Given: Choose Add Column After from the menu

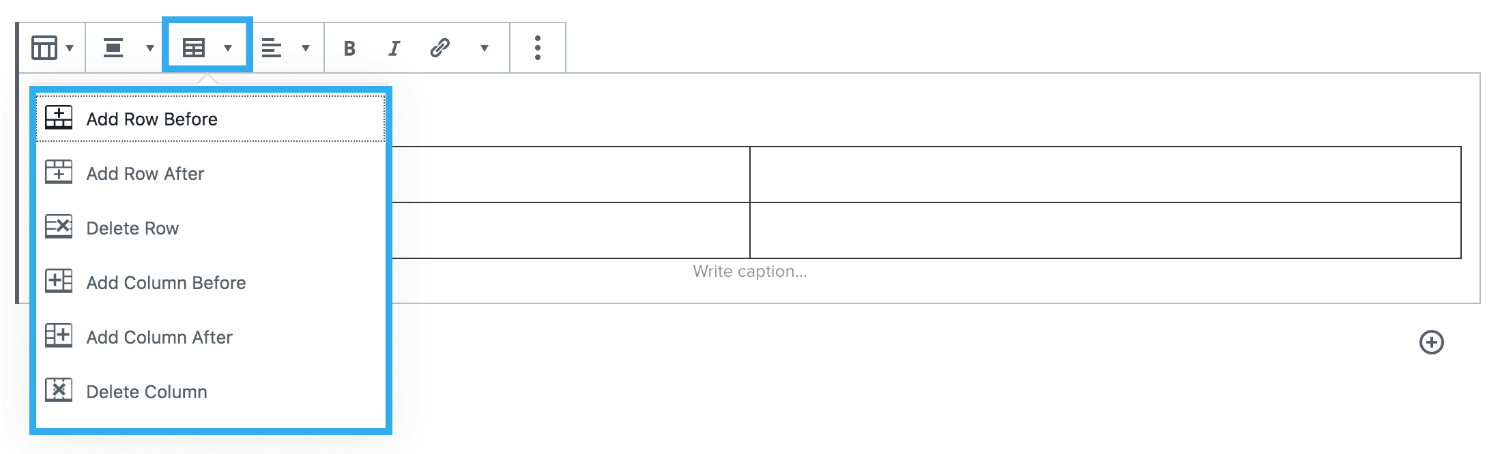Looking at the screenshot, I should 159,337.
